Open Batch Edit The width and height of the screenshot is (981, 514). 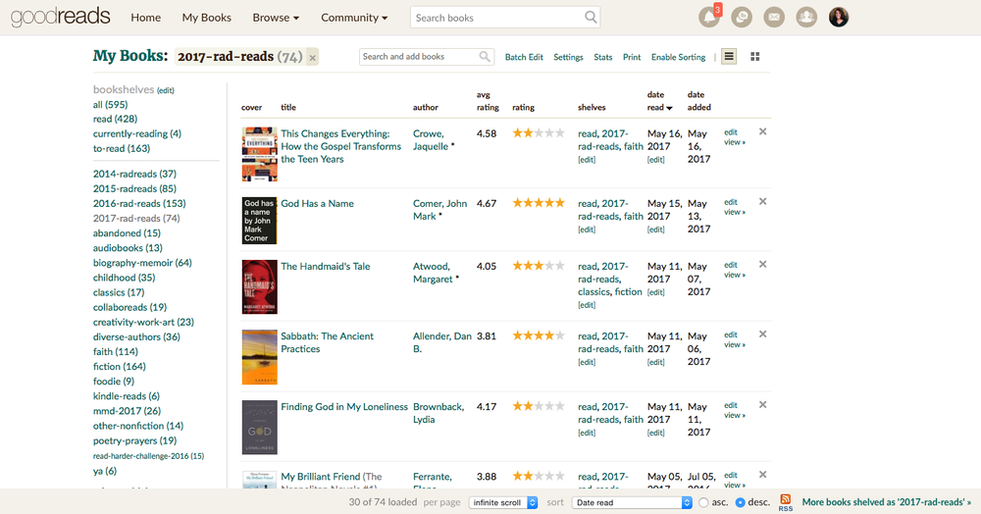click(x=524, y=57)
